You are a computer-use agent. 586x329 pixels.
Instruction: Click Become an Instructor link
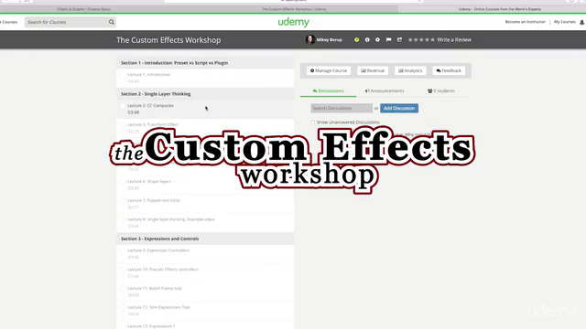pos(525,22)
